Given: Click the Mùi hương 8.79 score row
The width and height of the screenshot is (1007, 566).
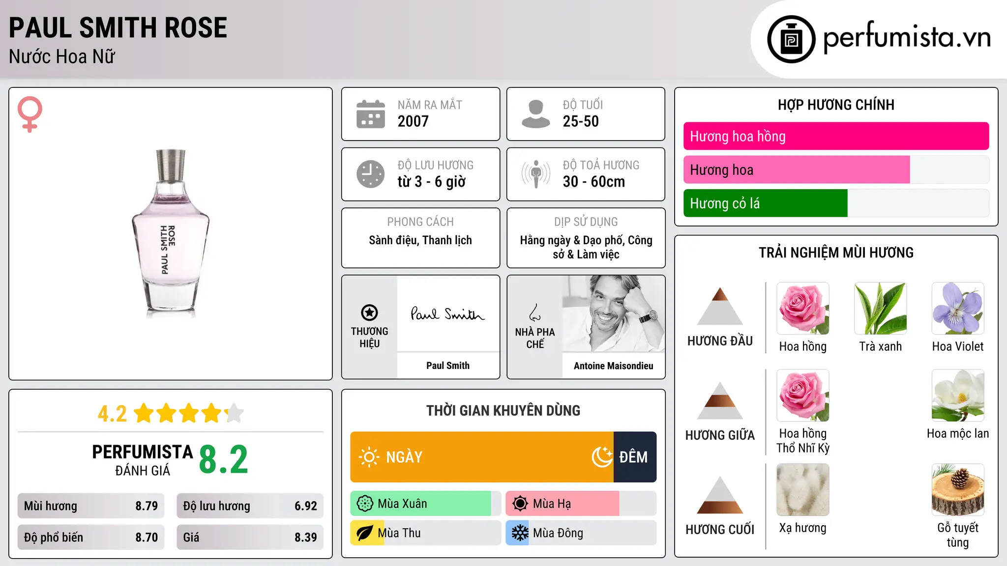Looking at the screenshot, I should (x=91, y=506).
